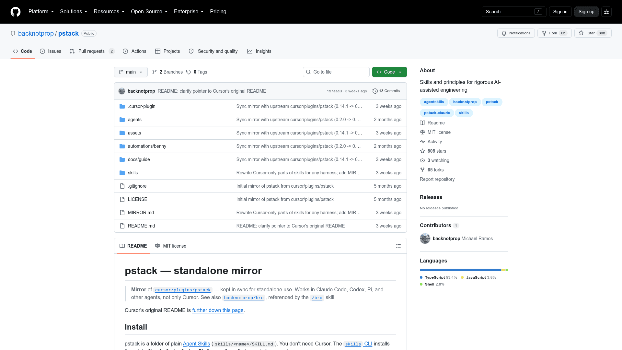Expand the Open Source menu
The image size is (622, 350).
tap(149, 12)
